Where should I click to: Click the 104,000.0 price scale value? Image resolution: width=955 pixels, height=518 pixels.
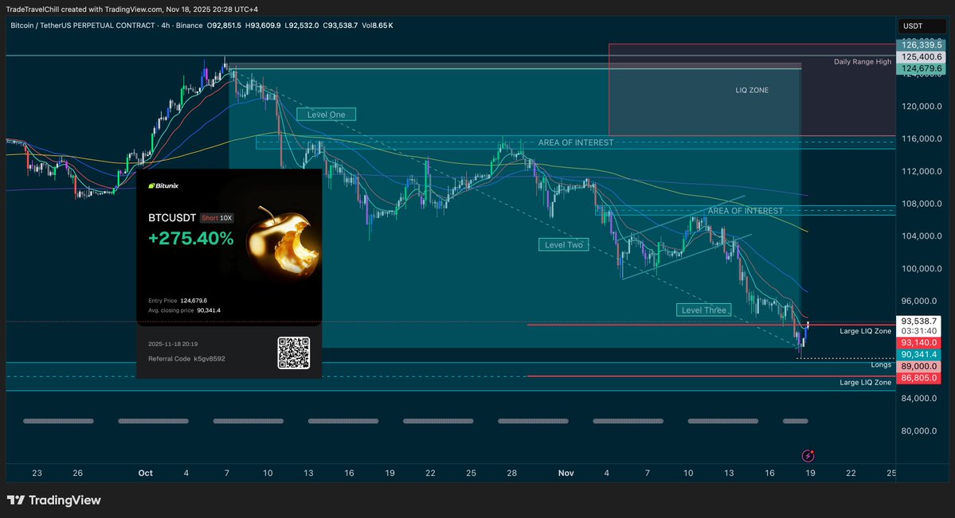(x=922, y=236)
